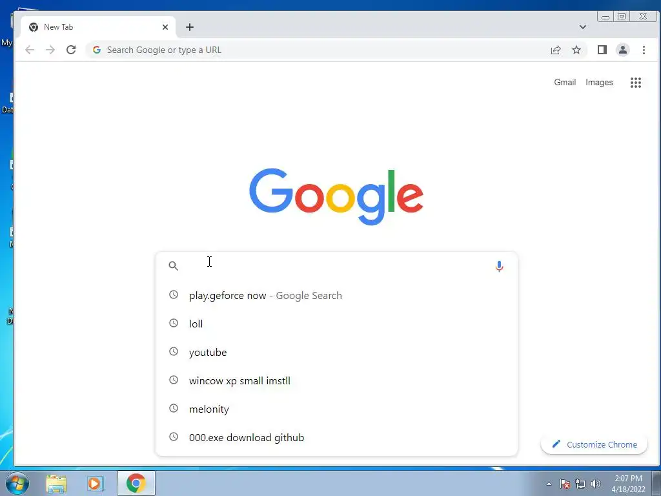The image size is (661, 496).
Task: Choose '000.exe download github' suggestion
Action: coord(336,437)
